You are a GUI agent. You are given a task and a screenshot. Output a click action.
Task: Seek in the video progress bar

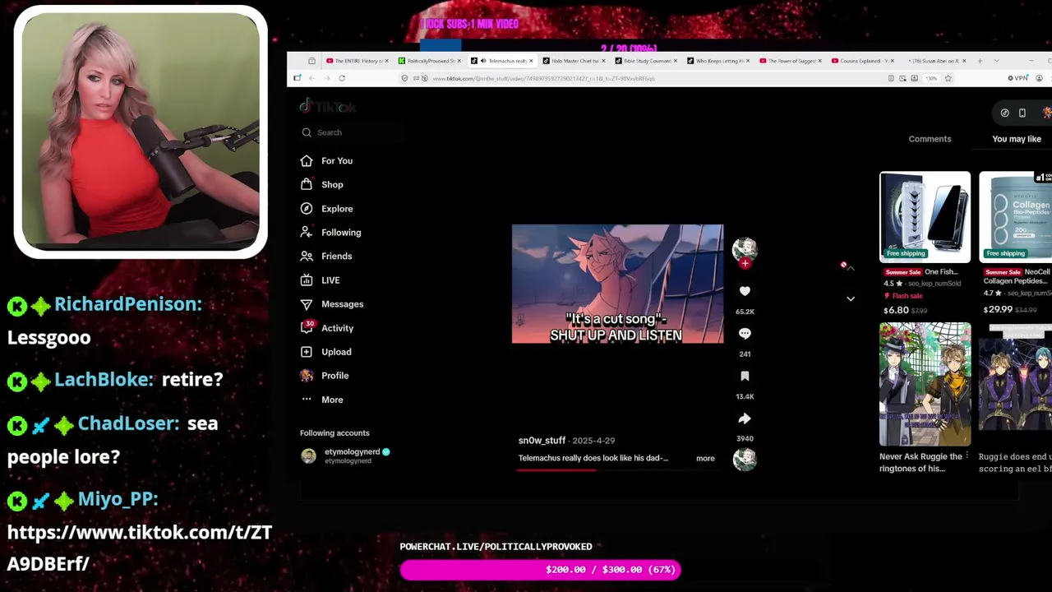(618, 469)
